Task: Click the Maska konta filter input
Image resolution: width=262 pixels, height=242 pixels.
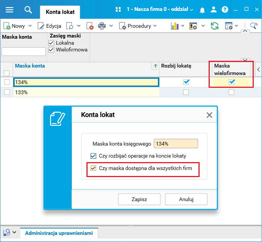Action: point(24,51)
